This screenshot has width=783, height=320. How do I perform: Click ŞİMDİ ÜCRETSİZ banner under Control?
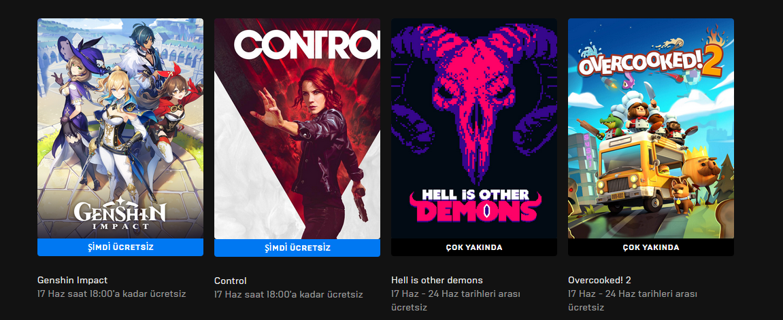coord(297,248)
